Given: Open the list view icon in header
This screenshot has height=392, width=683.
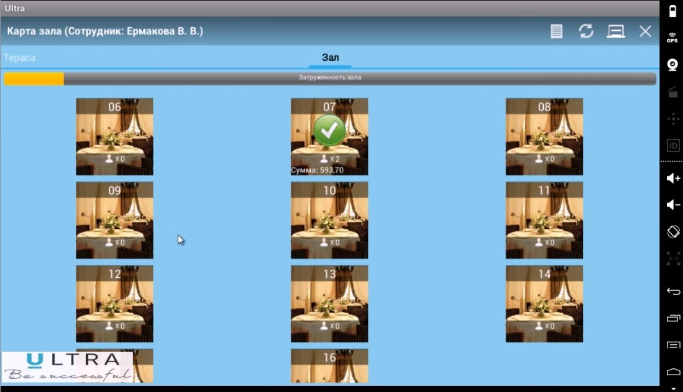Looking at the screenshot, I should pos(556,31).
